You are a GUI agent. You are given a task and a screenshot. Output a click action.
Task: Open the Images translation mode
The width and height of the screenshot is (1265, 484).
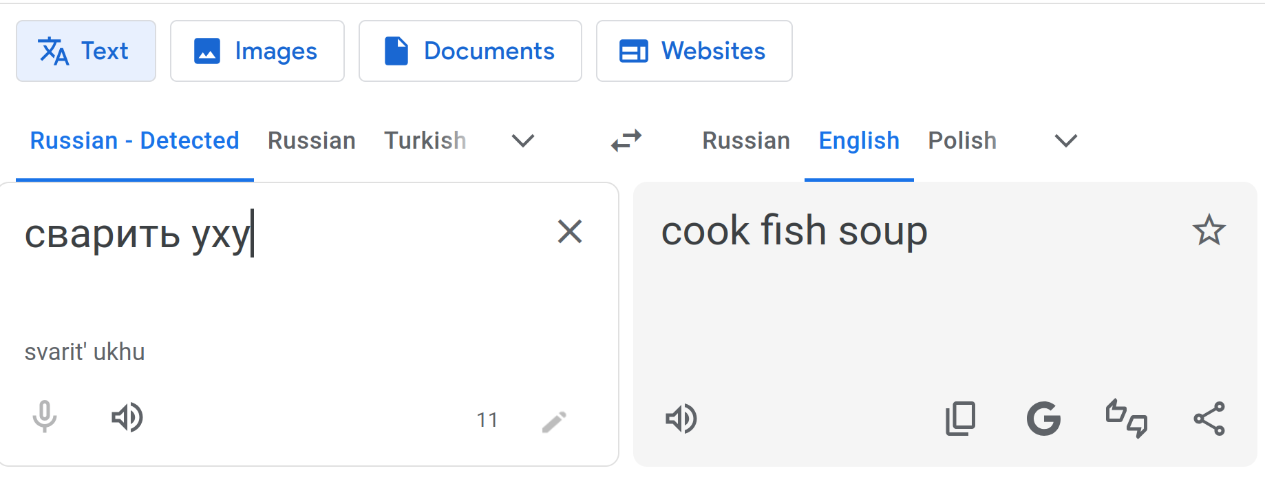[257, 51]
